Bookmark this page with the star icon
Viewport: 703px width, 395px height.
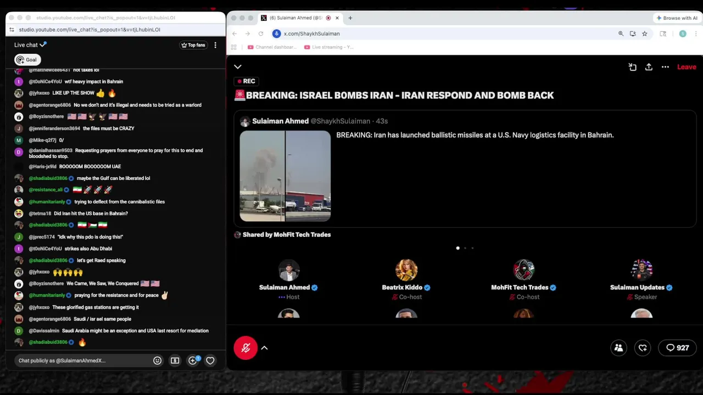pyautogui.click(x=644, y=33)
